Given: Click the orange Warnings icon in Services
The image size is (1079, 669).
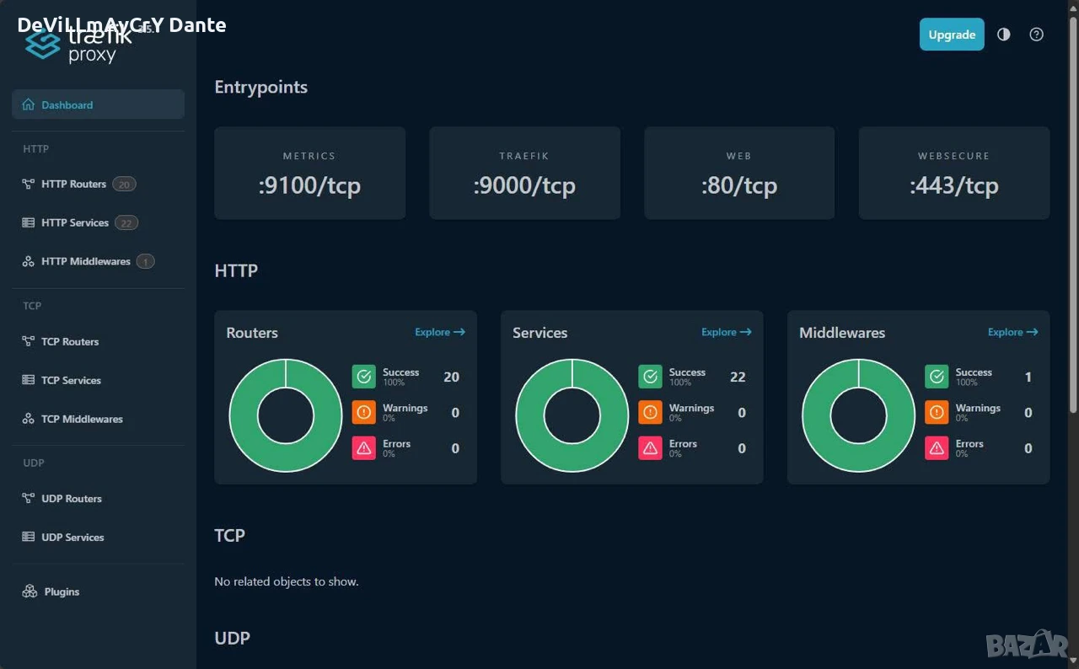Looking at the screenshot, I should point(650,412).
